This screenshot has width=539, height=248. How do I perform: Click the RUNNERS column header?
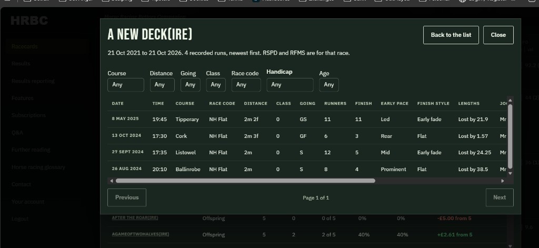(335, 103)
